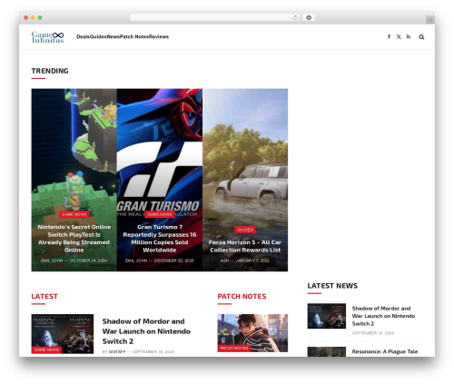Open the RSS feed icon

pos(409,36)
